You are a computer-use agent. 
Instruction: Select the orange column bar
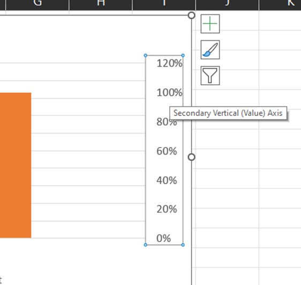point(16,165)
